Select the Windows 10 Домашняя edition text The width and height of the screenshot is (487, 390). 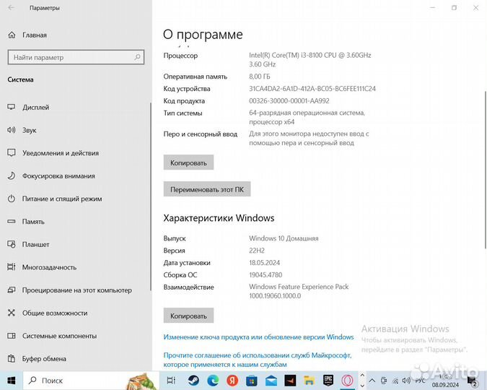click(x=284, y=238)
